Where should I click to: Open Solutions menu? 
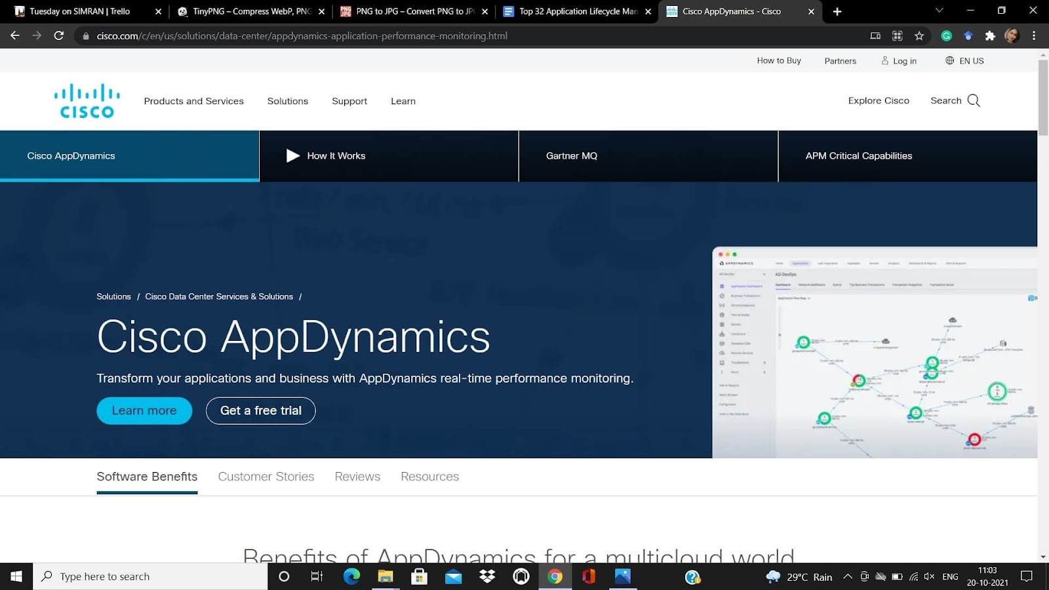[288, 101]
